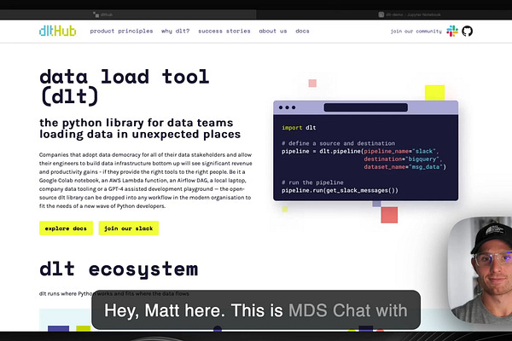The height and width of the screenshot is (341, 512).
Task: Open the Slack community icon
Action: point(452,31)
